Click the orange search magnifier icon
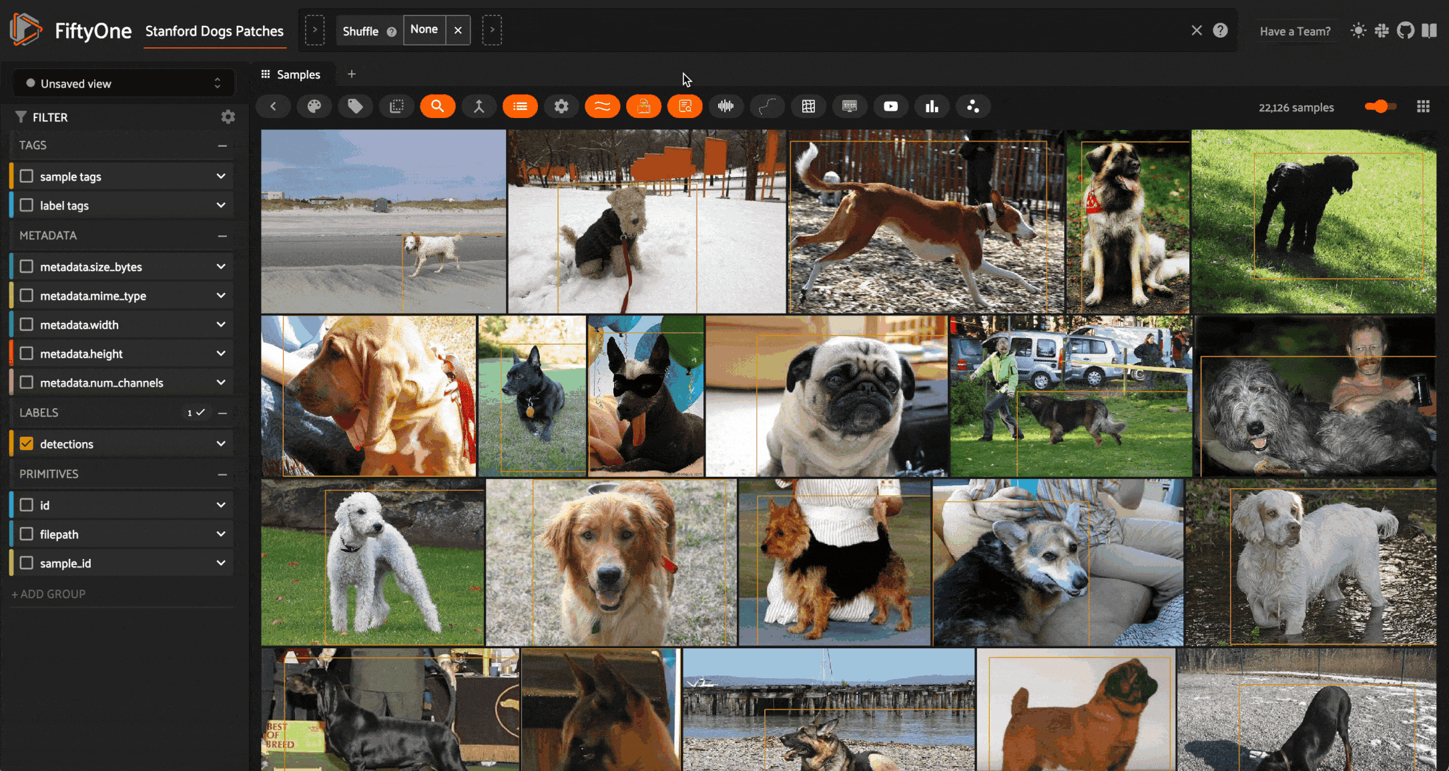 click(437, 107)
